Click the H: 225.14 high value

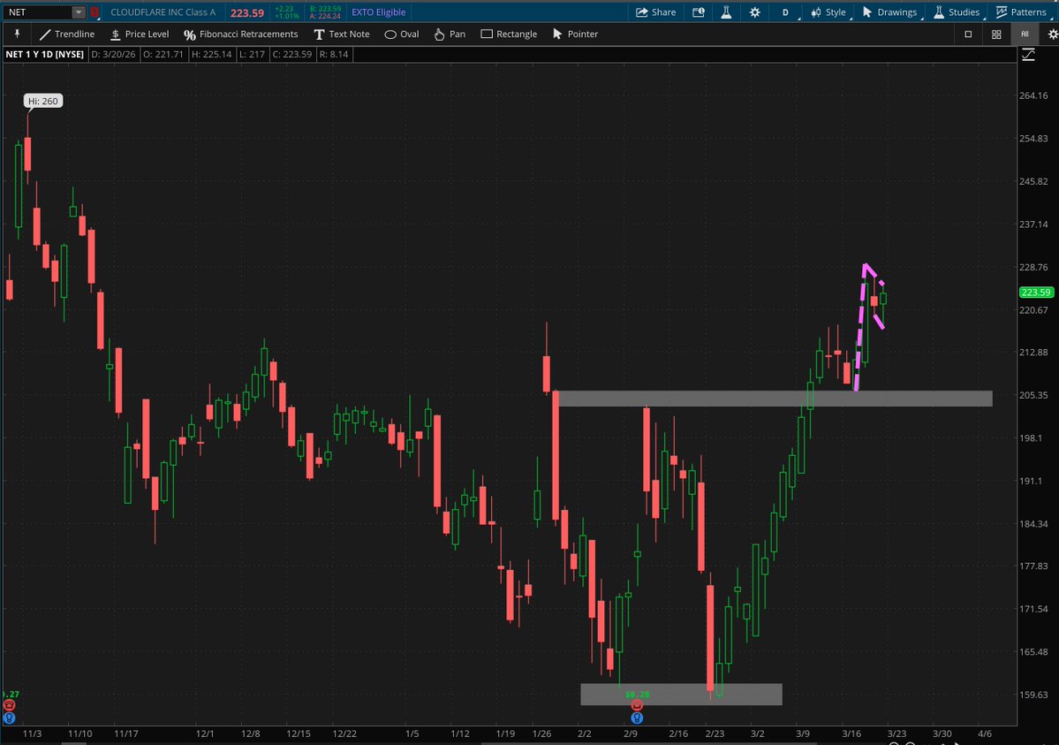point(211,54)
